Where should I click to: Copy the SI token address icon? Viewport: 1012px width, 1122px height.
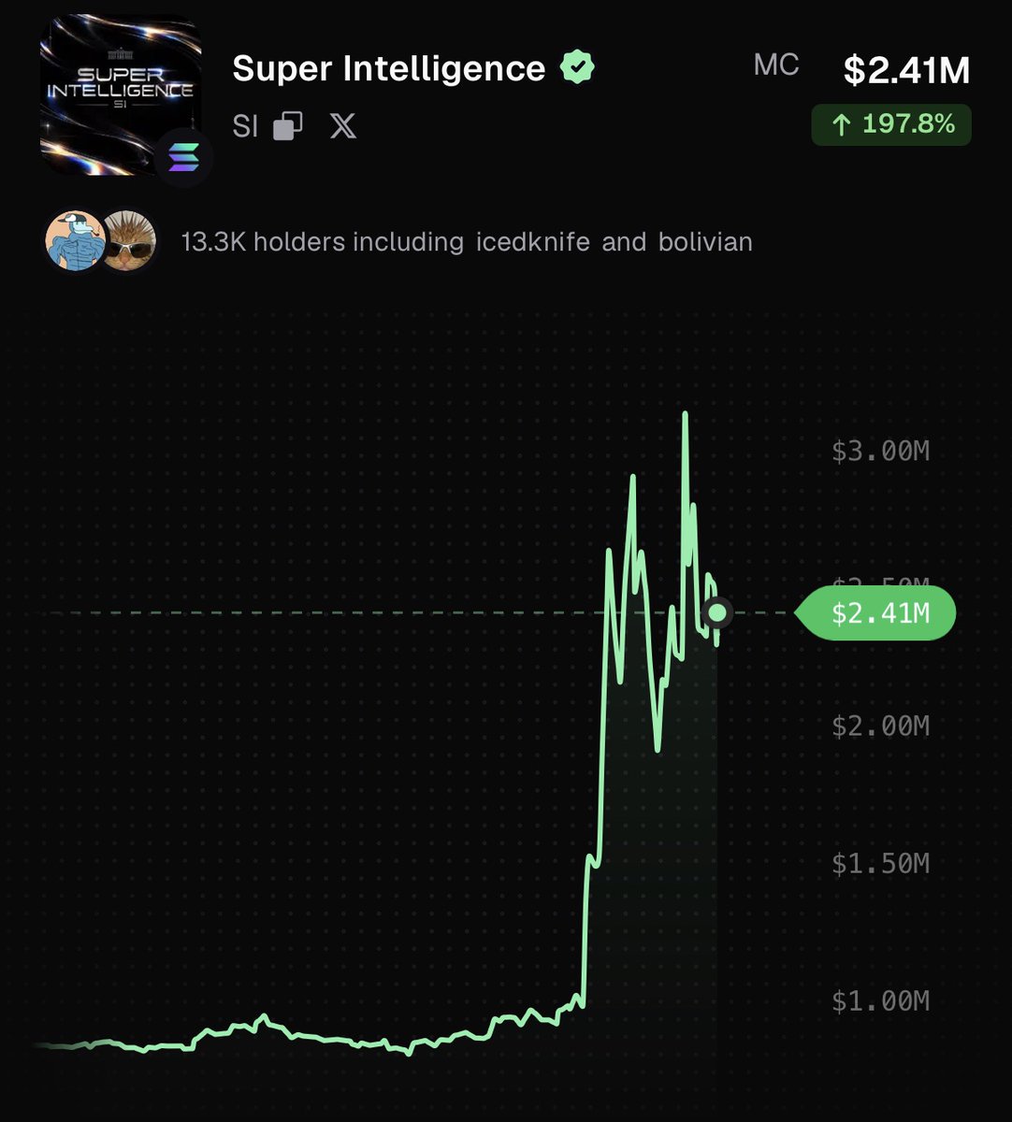point(288,126)
